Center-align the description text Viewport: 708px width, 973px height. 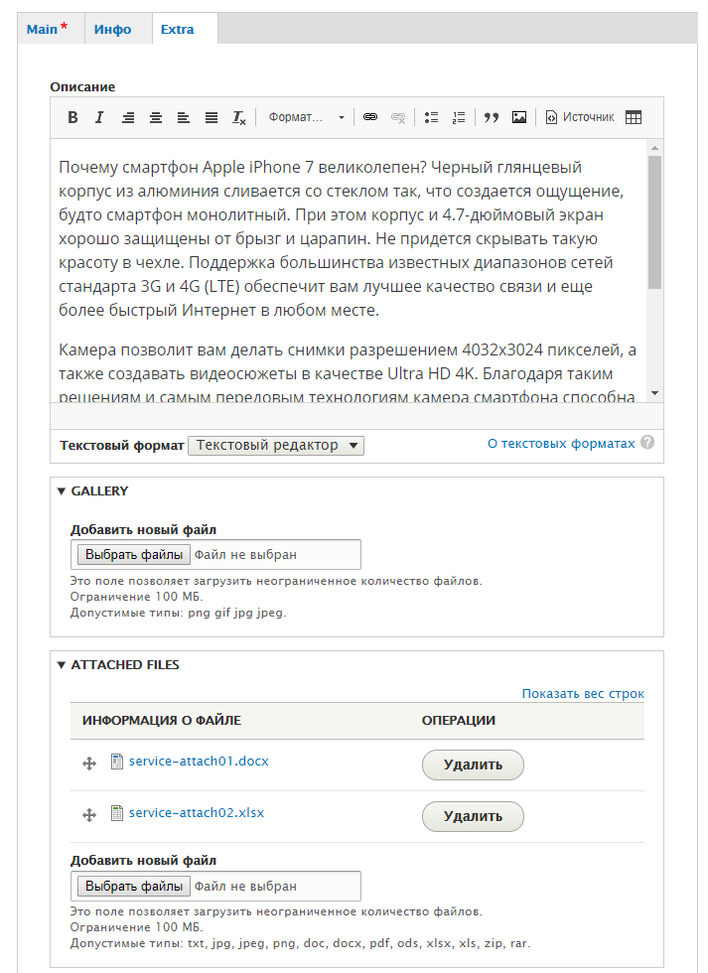coord(156,117)
